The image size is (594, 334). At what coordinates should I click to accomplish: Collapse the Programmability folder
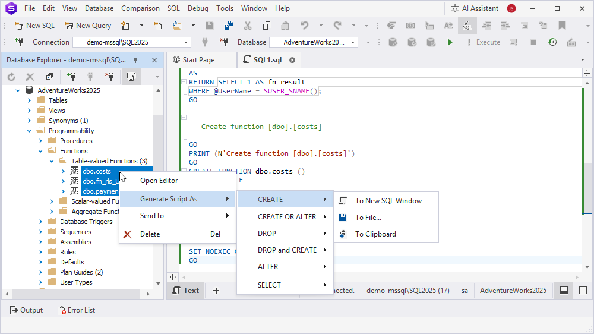coord(29,131)
